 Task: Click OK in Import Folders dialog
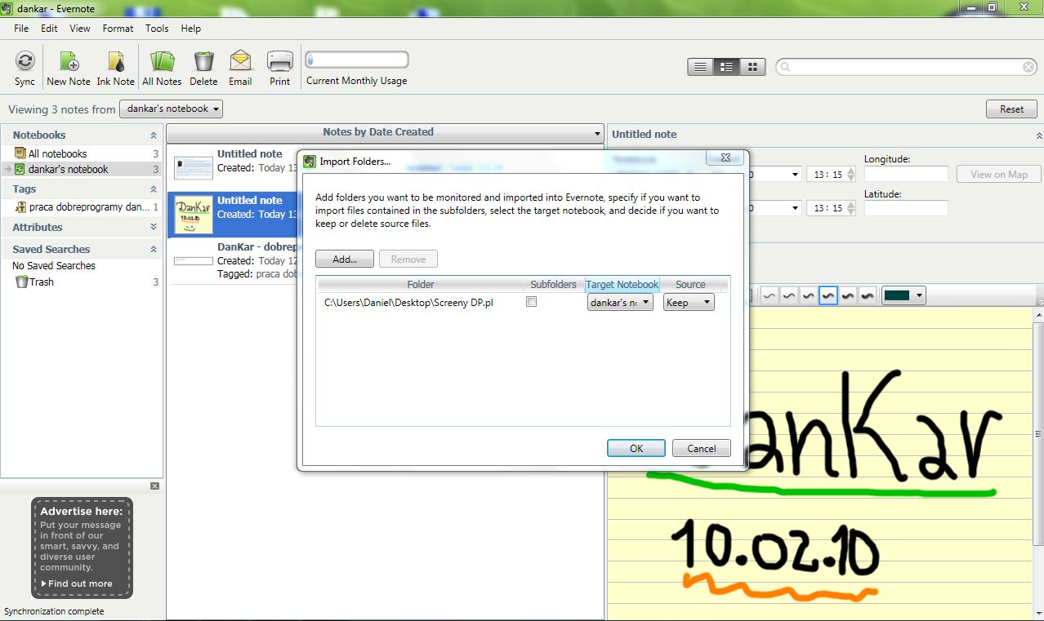click(636, 448)
